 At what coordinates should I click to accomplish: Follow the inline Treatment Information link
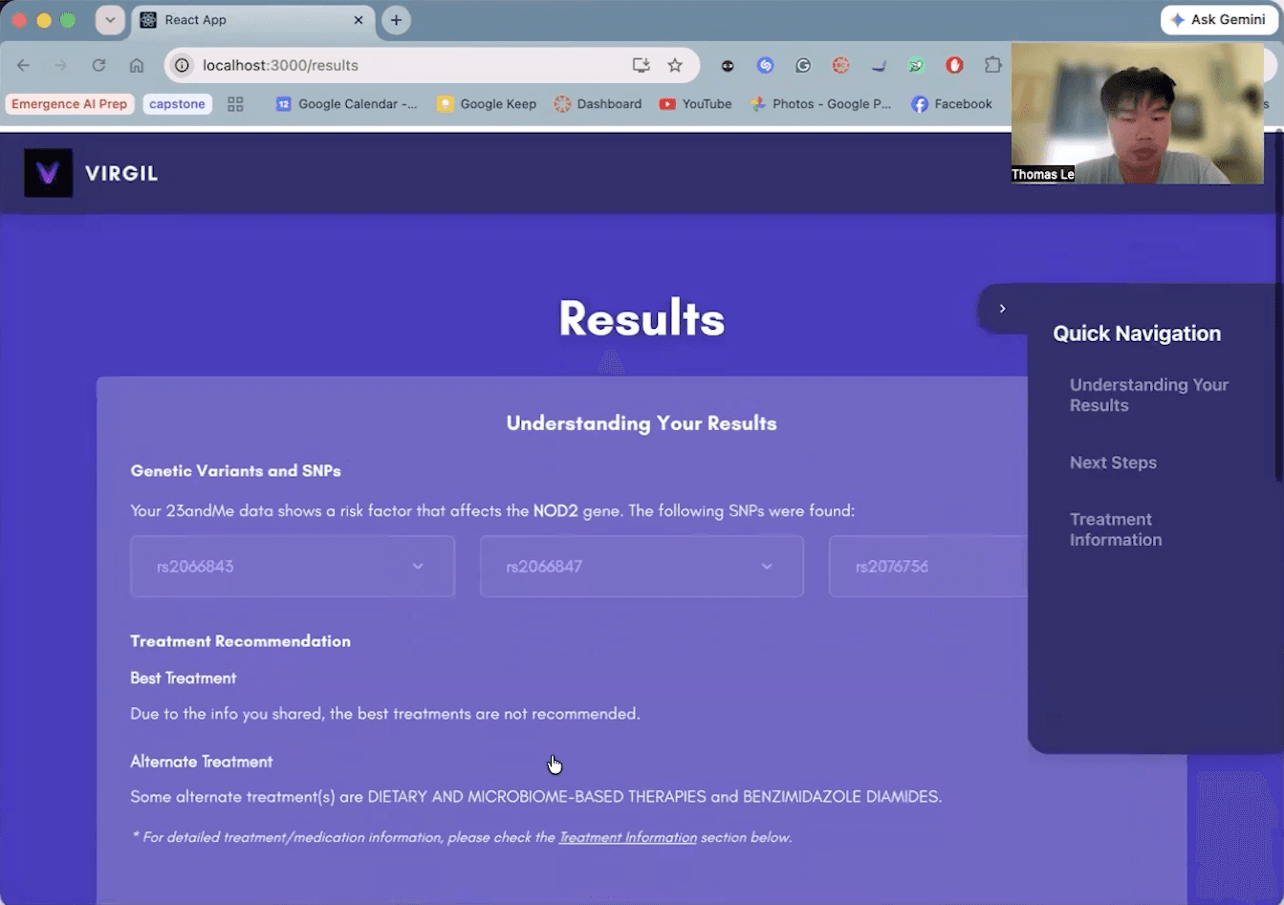(x=627, y=837)
